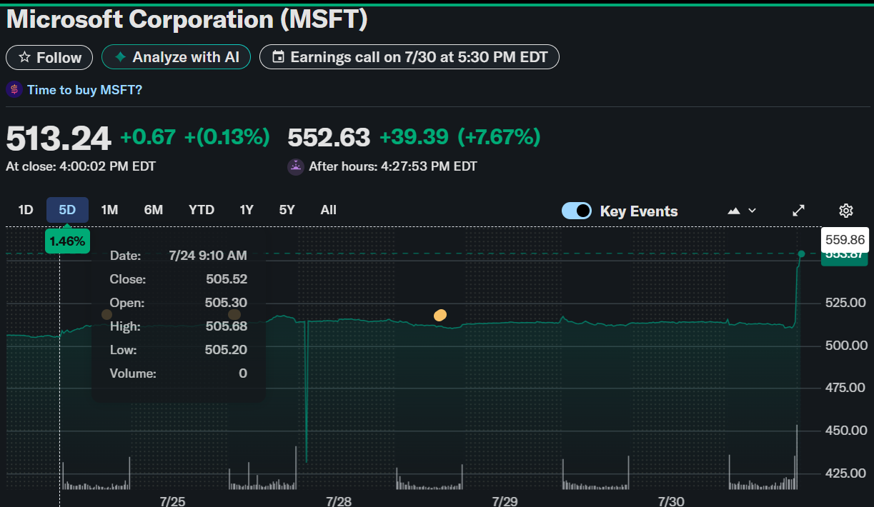The image size is (874, 507).
Task: Click the green dot ending the price line
Action: 801,254
